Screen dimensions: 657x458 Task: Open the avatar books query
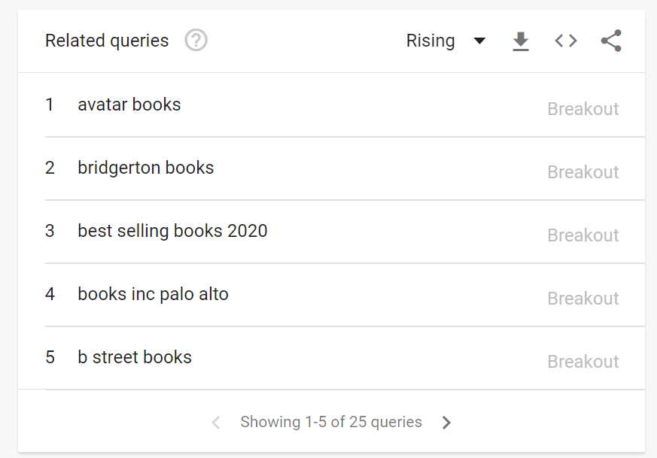129,105
